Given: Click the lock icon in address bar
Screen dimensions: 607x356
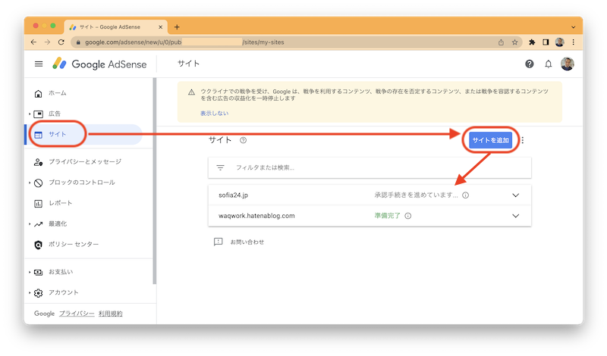Looking at the screenshot, I should (x=79, y=42).
